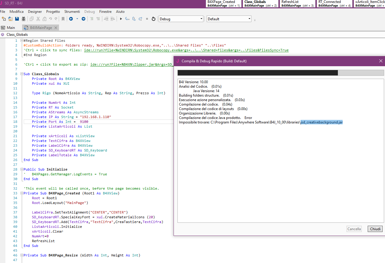Click line number 18 in the gutter
The width and height of the screenshot is (385, 263).
(16, 122)
